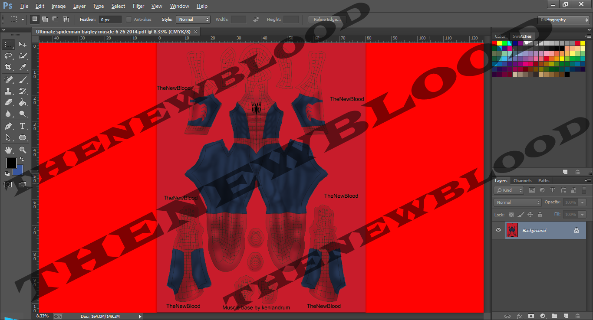Toggle the Anti-alias checkbox
This screenshot has width=593, height=320.
(x=129, y=20)
